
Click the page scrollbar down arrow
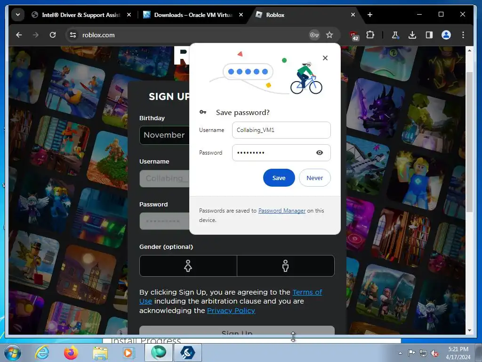click(x=469, y=330)
